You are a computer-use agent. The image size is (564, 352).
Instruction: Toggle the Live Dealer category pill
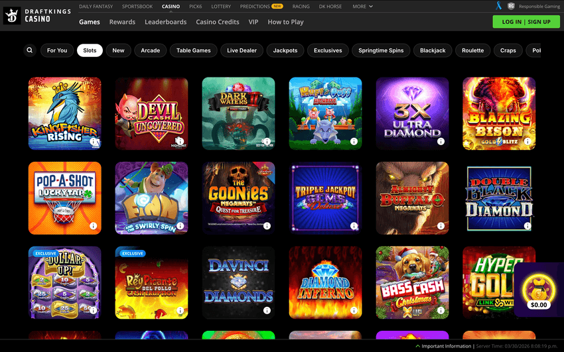[x=242, y=50]
